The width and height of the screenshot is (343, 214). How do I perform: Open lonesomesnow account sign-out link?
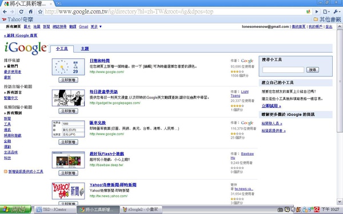(329, 27)
